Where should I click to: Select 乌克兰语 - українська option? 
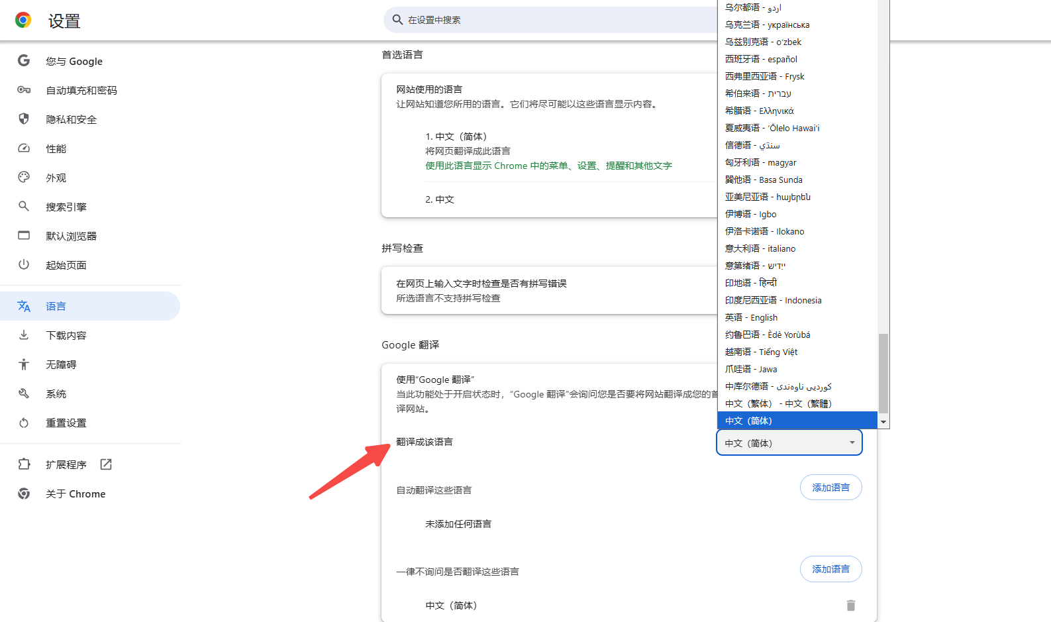click(x=797, y=25)
